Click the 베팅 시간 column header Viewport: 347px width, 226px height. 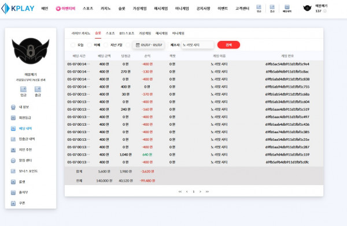pos(79,56)
